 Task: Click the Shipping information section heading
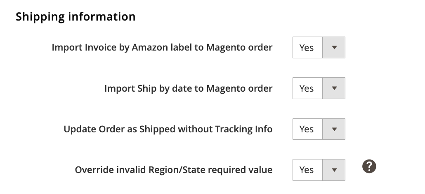pos(76,17)
